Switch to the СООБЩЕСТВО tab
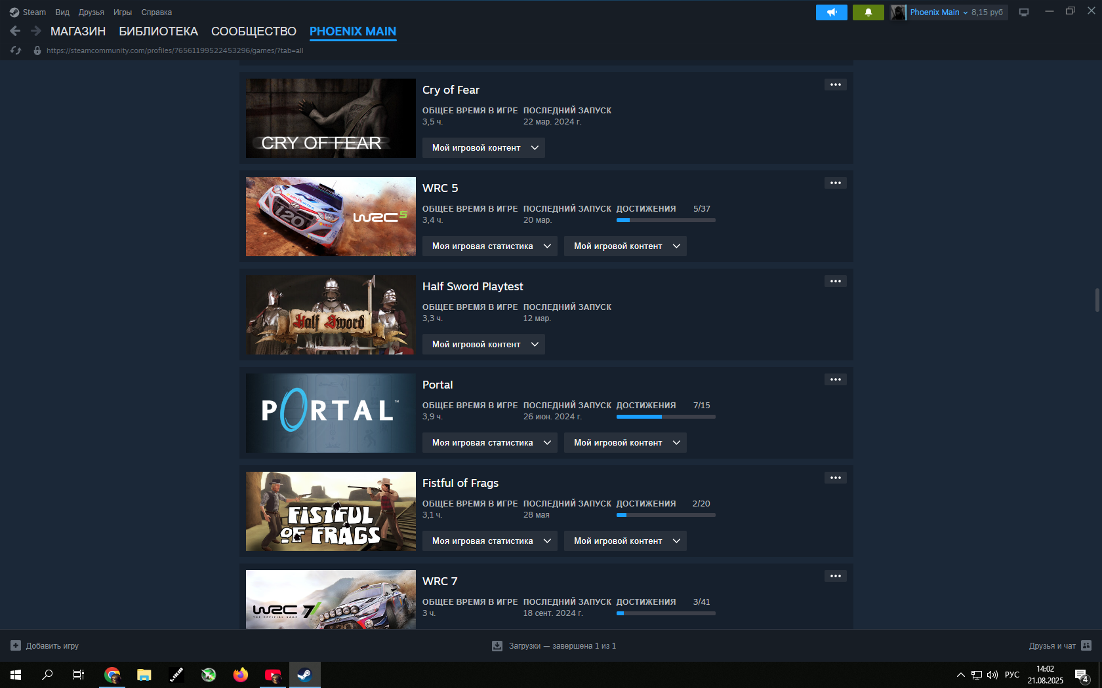The height and width of the screenshot is (688, 1102). click(x=254, y=31)
